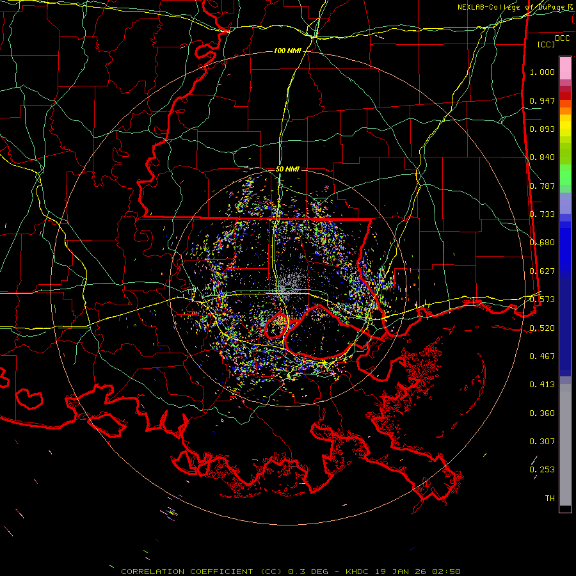Click the KHDC radar site identifier
Screen dimensions: 576x576
click(358, 572)
